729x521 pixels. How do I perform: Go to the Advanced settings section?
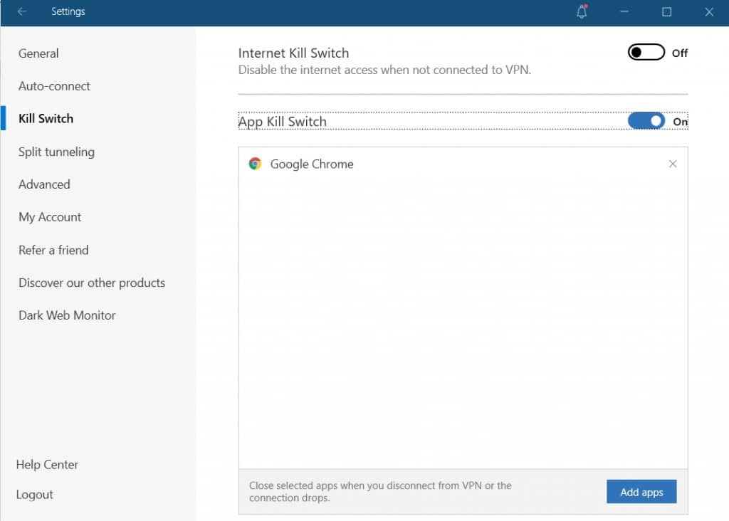pyautogui.click(x=45, y=184)
